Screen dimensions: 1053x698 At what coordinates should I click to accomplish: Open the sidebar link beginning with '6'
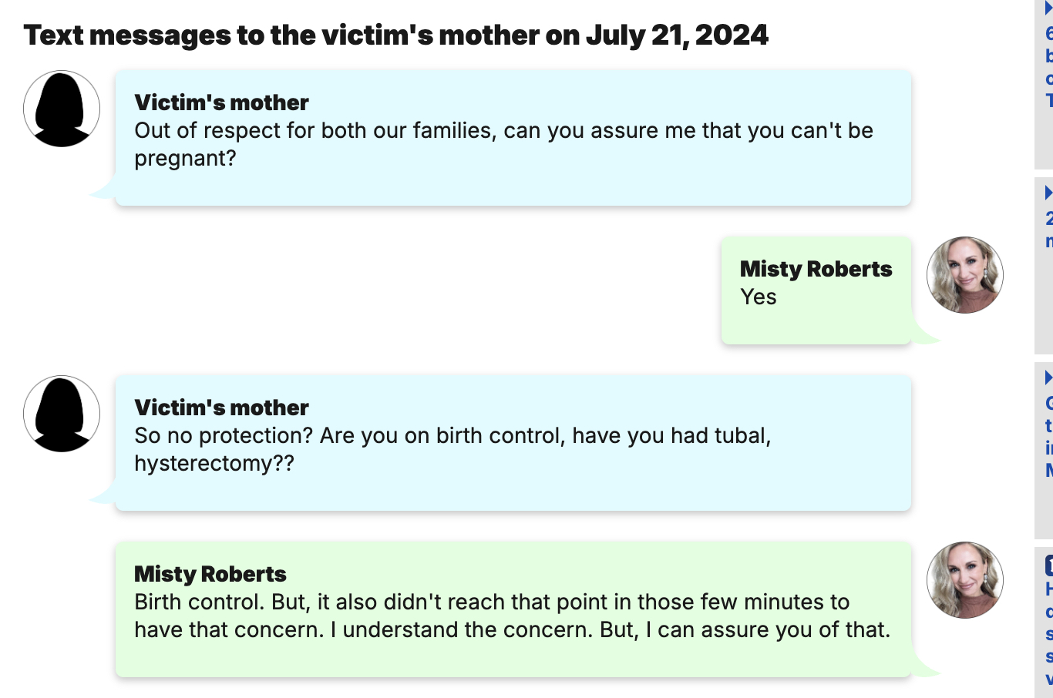coord(1049,34)
